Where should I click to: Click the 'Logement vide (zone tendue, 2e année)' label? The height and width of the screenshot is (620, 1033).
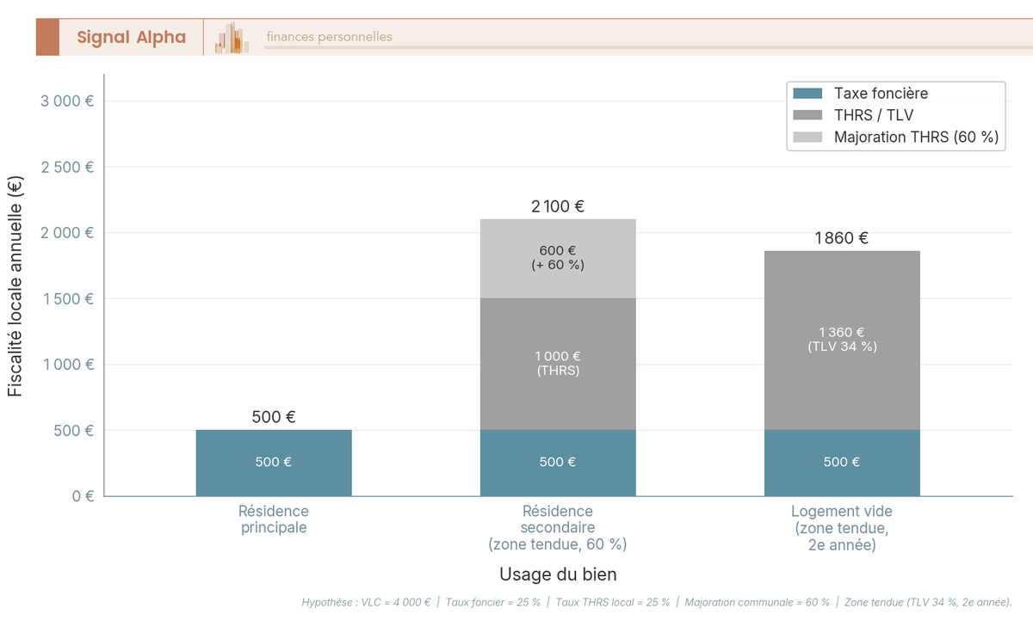click(842, 528)
